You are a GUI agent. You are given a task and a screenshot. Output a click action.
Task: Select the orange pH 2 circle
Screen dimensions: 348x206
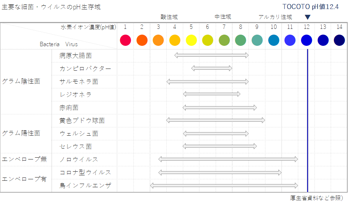point(142,40)
